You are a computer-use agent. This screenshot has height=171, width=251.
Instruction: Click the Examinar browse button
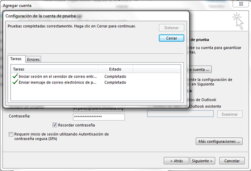tap(230, 114)
